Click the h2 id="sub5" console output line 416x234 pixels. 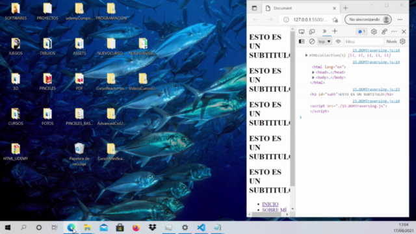pyautogui.click(x=352, y=94)
